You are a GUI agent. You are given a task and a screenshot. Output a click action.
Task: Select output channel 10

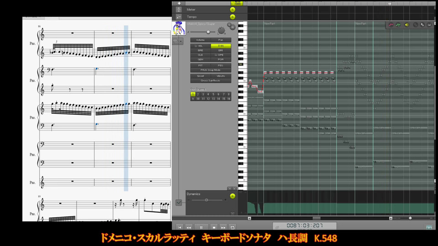(198, 99)
